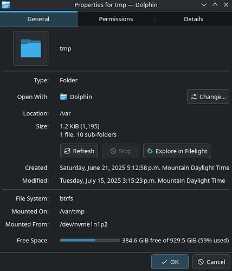Viewport: 232px width, 271px height.
Task: Click the checkmark icon on OK
Action: click(x=164, y=262)
